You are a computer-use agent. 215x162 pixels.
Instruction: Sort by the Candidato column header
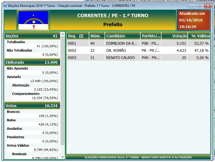tap(122, 36)
